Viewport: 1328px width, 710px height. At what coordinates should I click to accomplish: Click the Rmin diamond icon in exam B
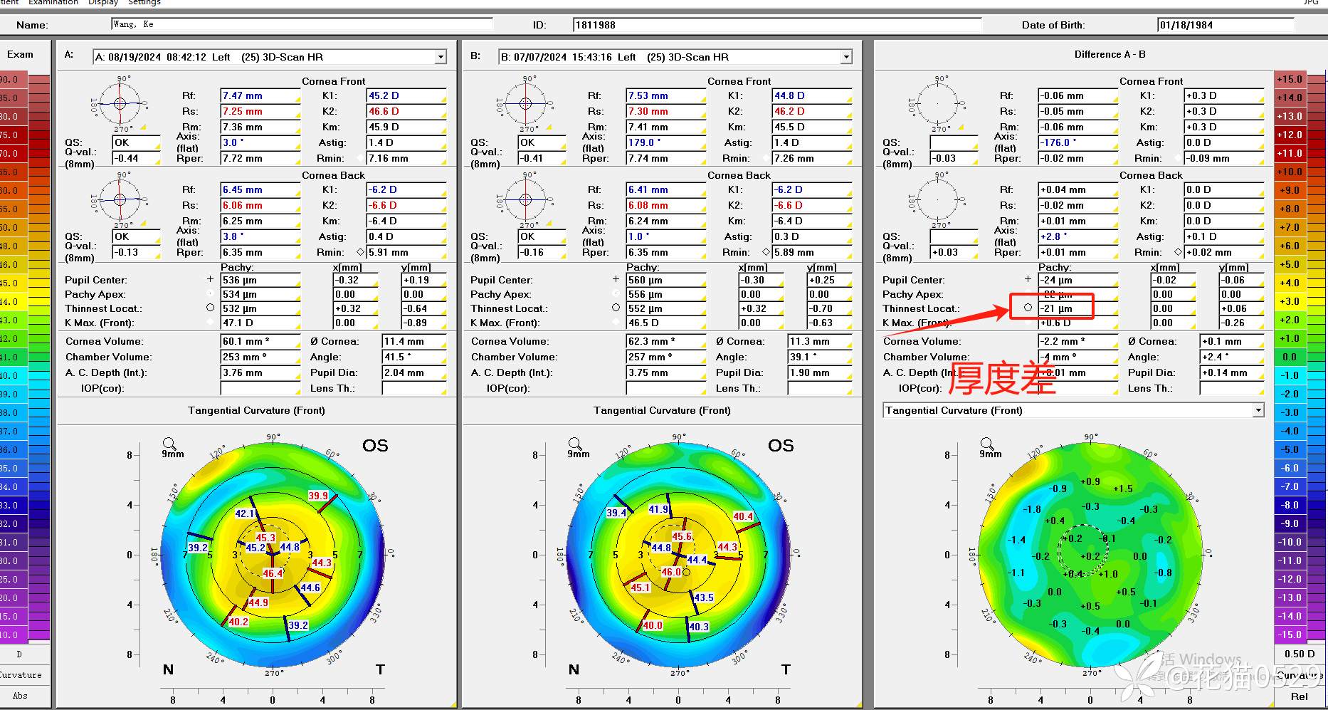(x=766, y=252)
